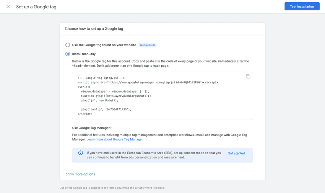Click the Use Google Tag Manager heading
The width and height of the screenshot is (325, 193).
pyautogui.click(x=92, y=128)
